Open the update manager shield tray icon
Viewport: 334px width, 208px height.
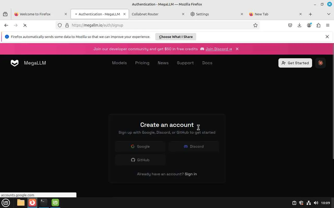point(301,203)
